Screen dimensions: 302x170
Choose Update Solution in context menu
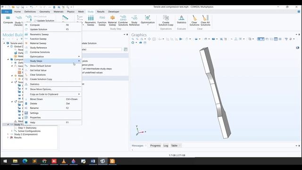[x=52, y=29]
